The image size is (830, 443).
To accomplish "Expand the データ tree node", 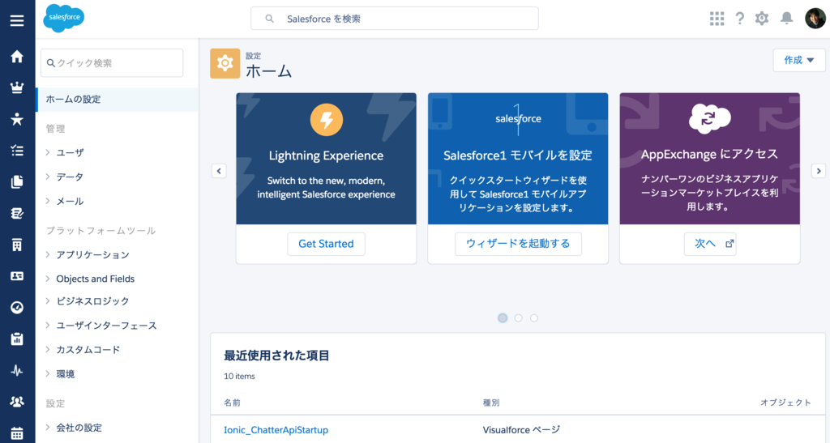I will click(x=48, y=177).
